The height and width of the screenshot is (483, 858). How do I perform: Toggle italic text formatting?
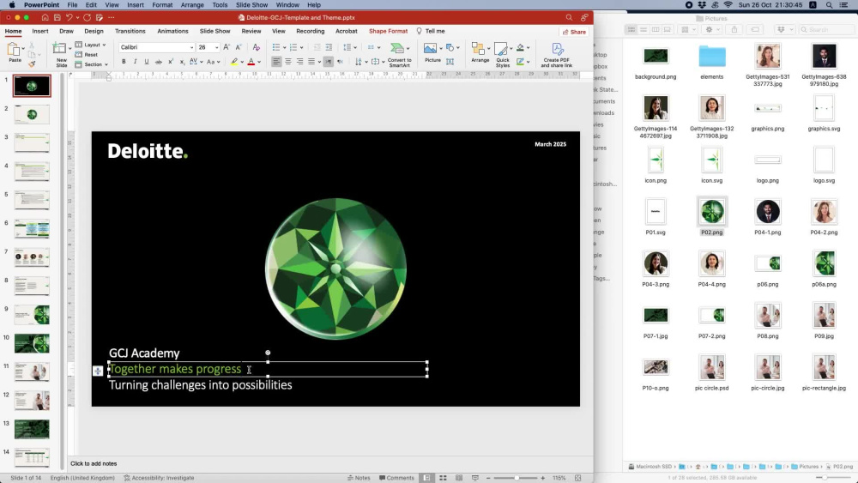point(136,62)
